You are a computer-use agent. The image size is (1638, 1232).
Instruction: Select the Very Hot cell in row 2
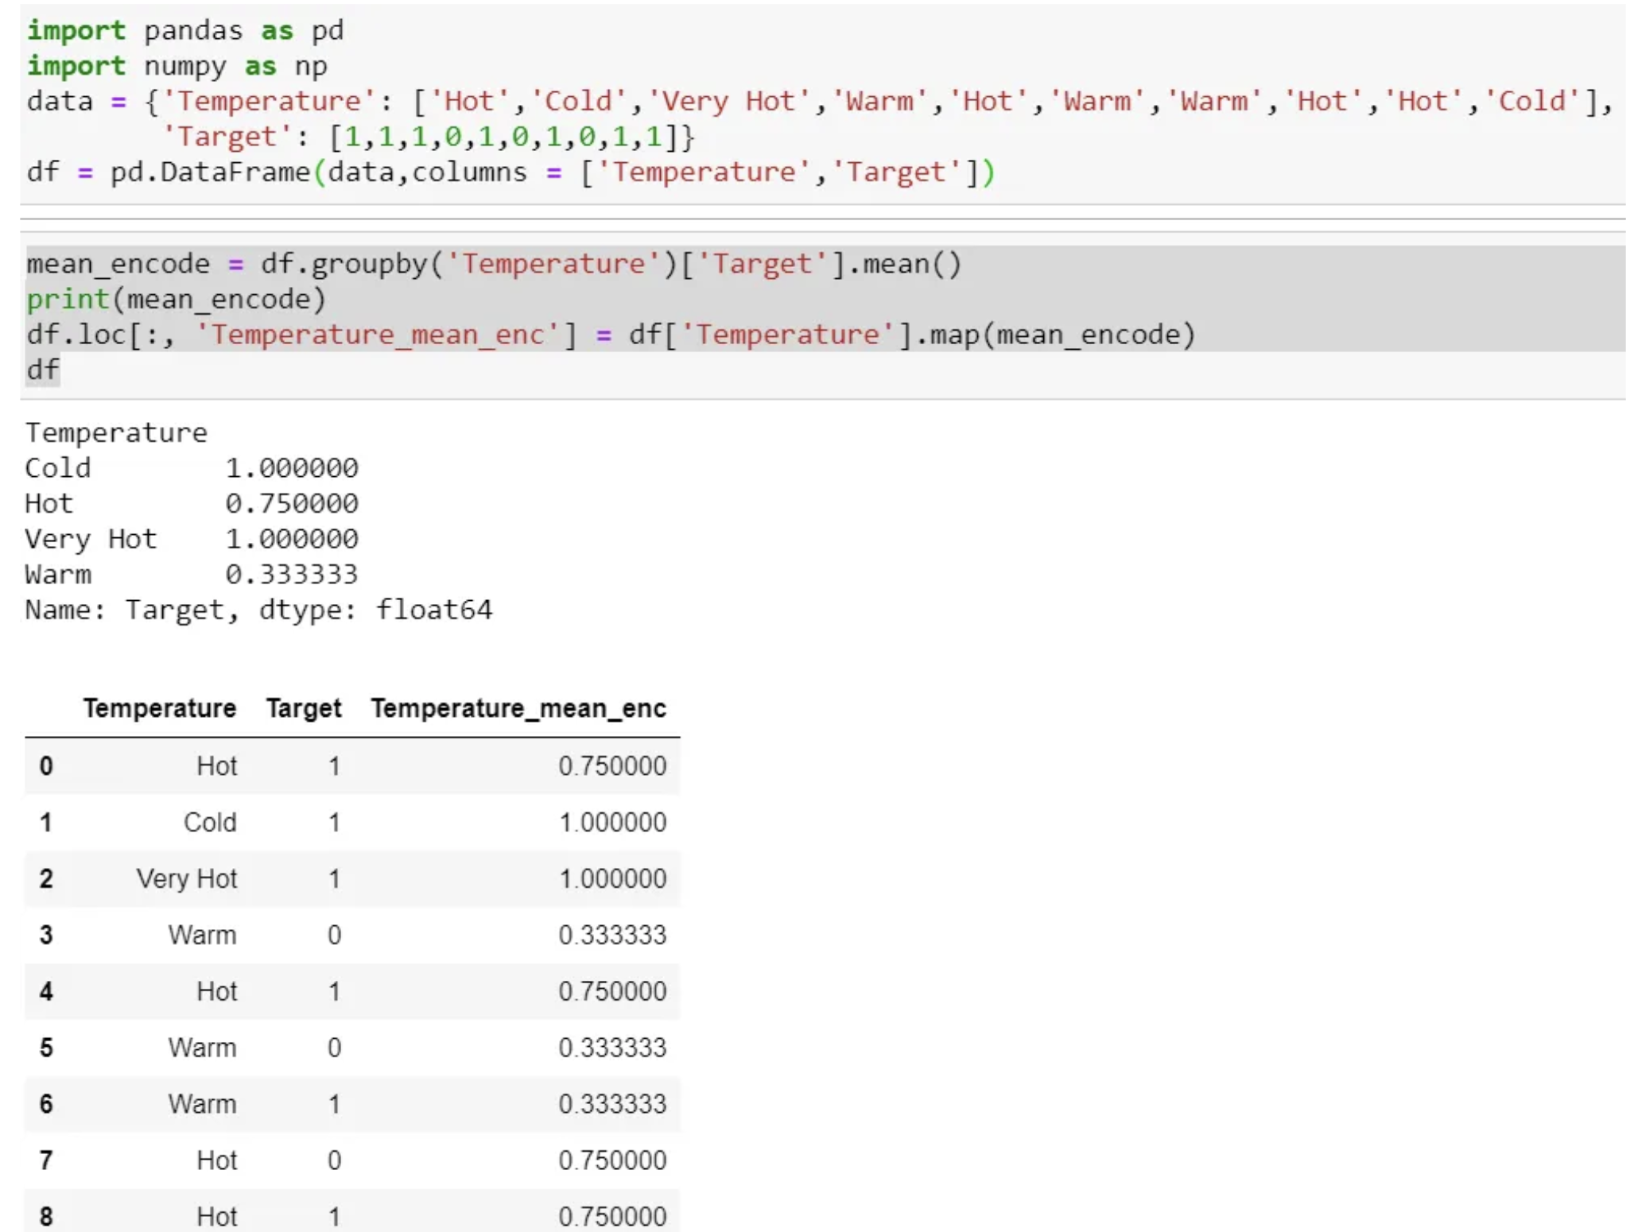pos(186,879)
